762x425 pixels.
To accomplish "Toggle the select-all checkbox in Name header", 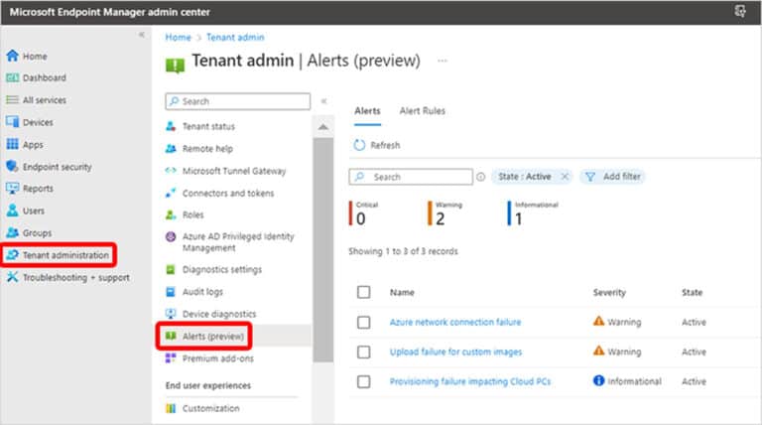I will coord(363,292).
